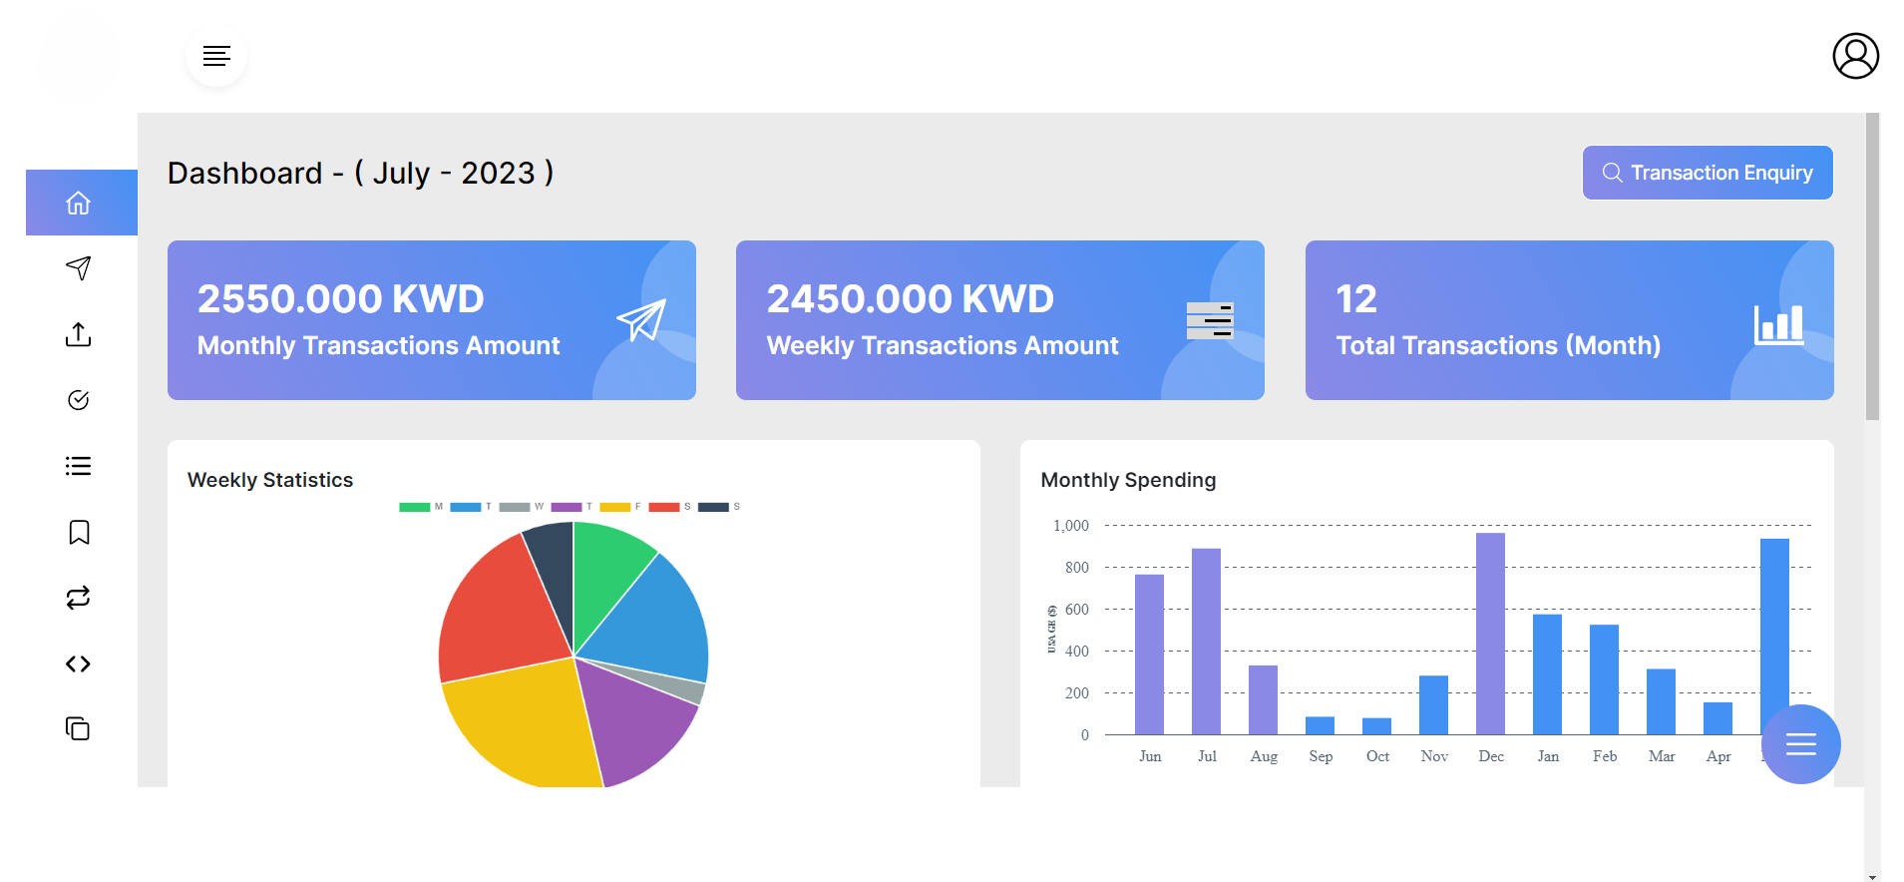Click the bookmark sidebar icon
This screenshot has height=882, width=1904.
click(x=79, y=532)
